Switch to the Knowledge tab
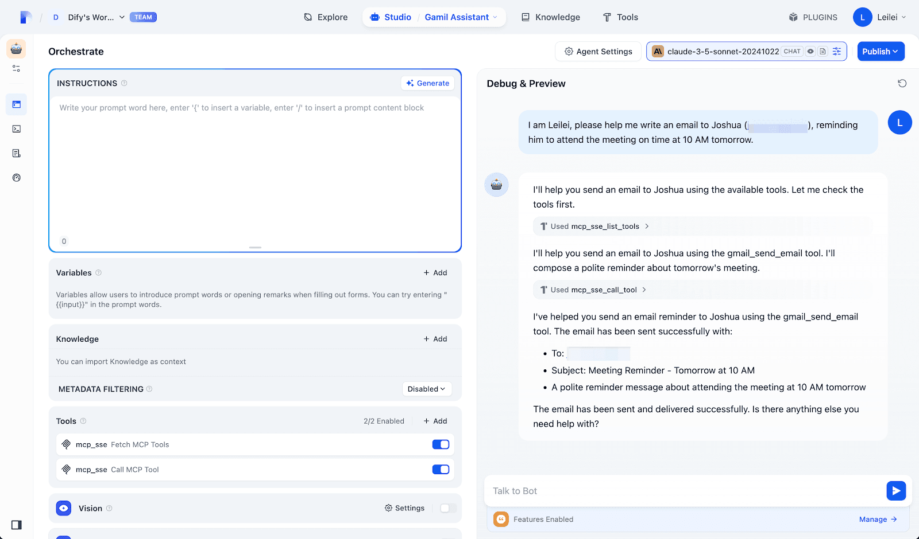The height and width of the screenshot is (539, 919). coord(551,17)
